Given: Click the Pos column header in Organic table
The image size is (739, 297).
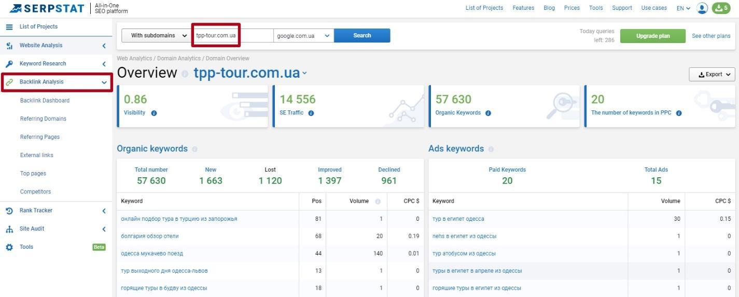Looking at the screenshot, I should [317, 201].
